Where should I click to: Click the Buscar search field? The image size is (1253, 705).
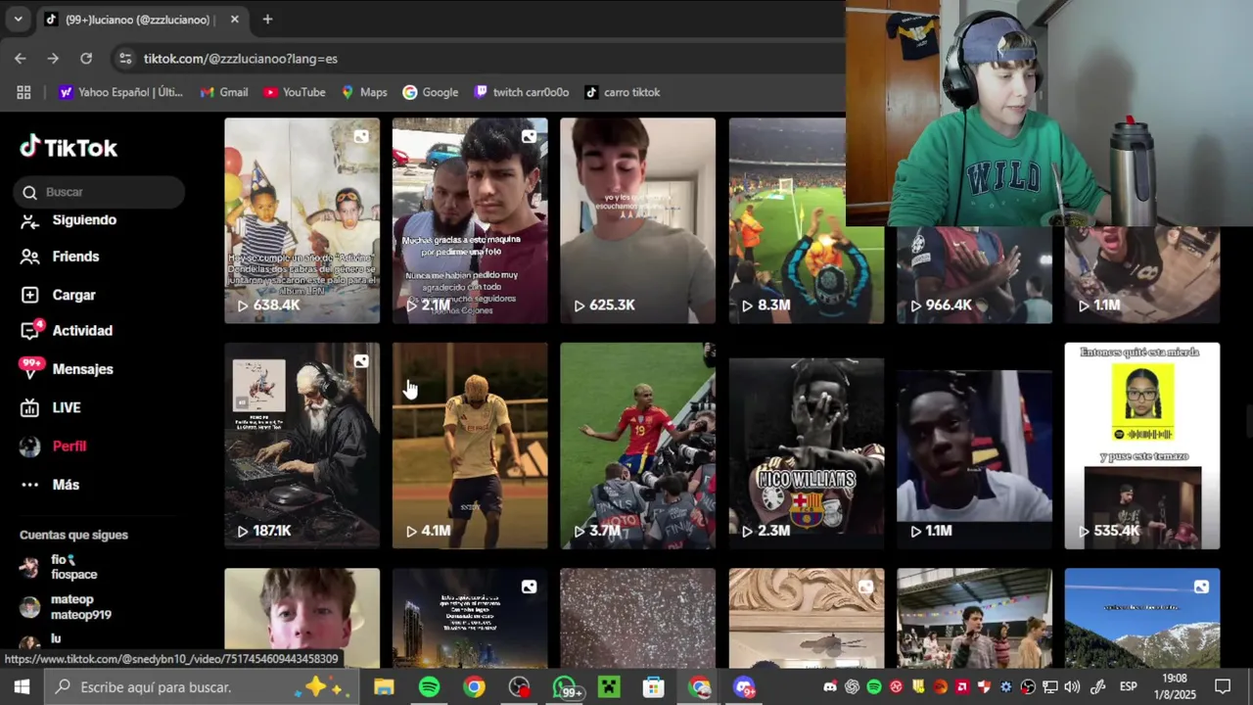(99, 192)
